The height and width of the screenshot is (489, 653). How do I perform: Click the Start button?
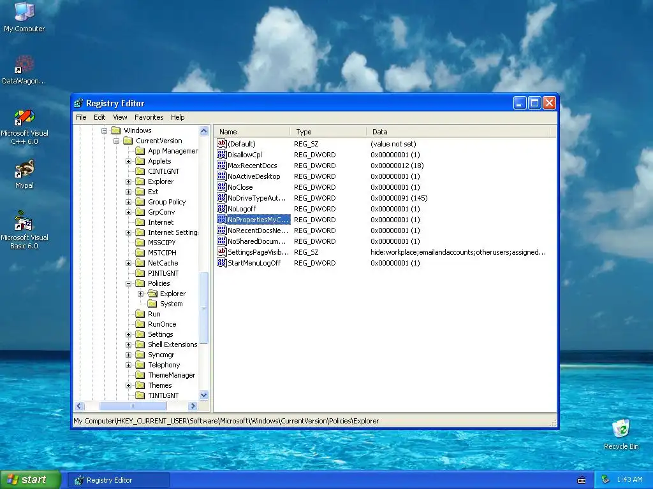[30, 480]
